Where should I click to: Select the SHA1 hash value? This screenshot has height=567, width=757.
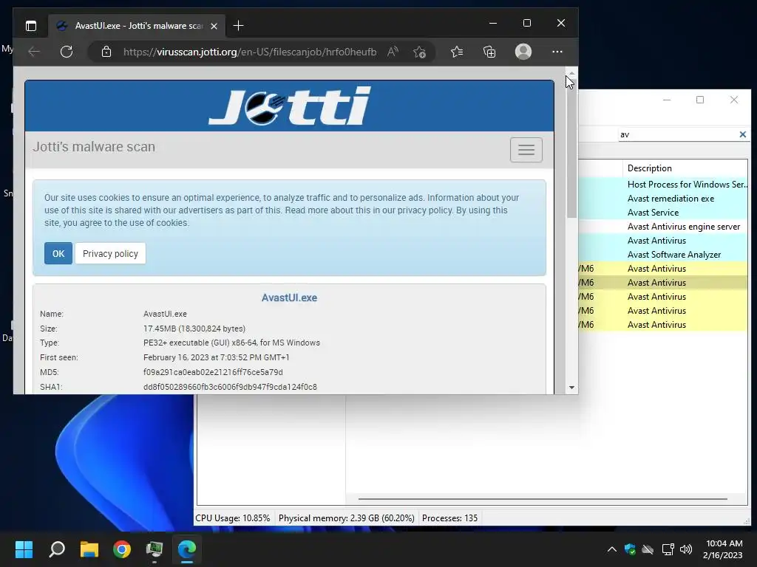tap(230, 387)
